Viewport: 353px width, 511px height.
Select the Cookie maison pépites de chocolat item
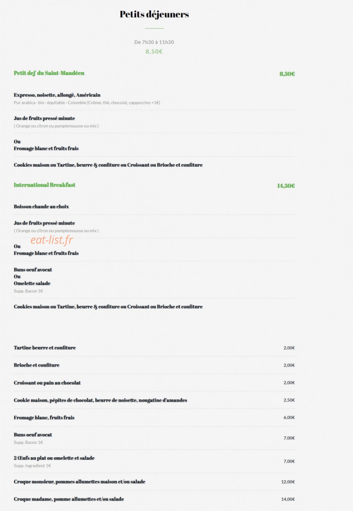coord(100,400)
